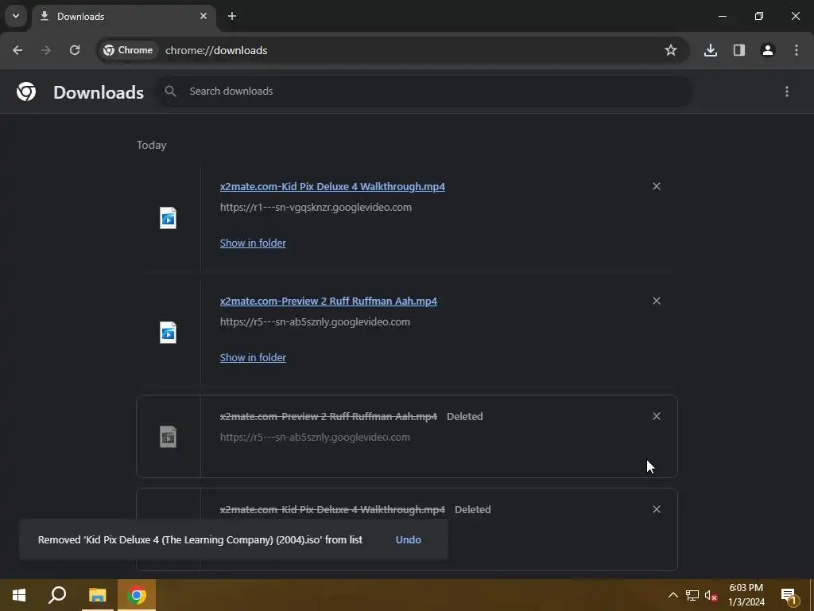
Task: Remove Ruff Ruffman Aah download from list
Action: [657, 301]
